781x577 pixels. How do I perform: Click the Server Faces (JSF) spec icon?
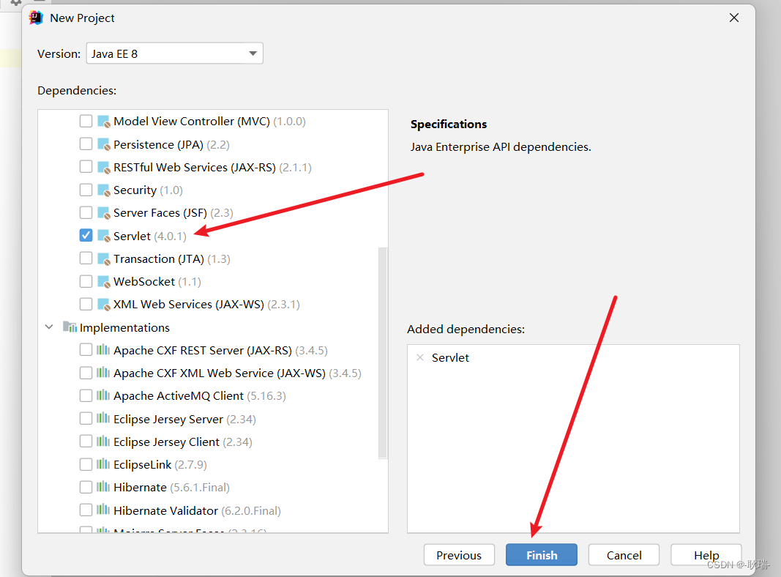[x=104, y=213]
